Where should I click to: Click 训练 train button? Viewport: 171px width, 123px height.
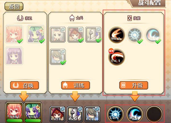coord(76,85)
